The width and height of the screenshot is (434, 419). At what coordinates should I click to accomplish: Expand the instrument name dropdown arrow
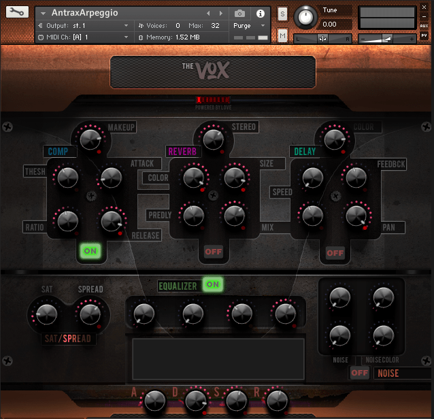(43, 13)
